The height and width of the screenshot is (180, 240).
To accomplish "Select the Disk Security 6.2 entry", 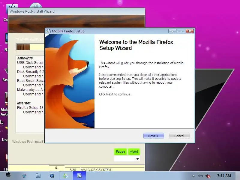I will (31, 72).
